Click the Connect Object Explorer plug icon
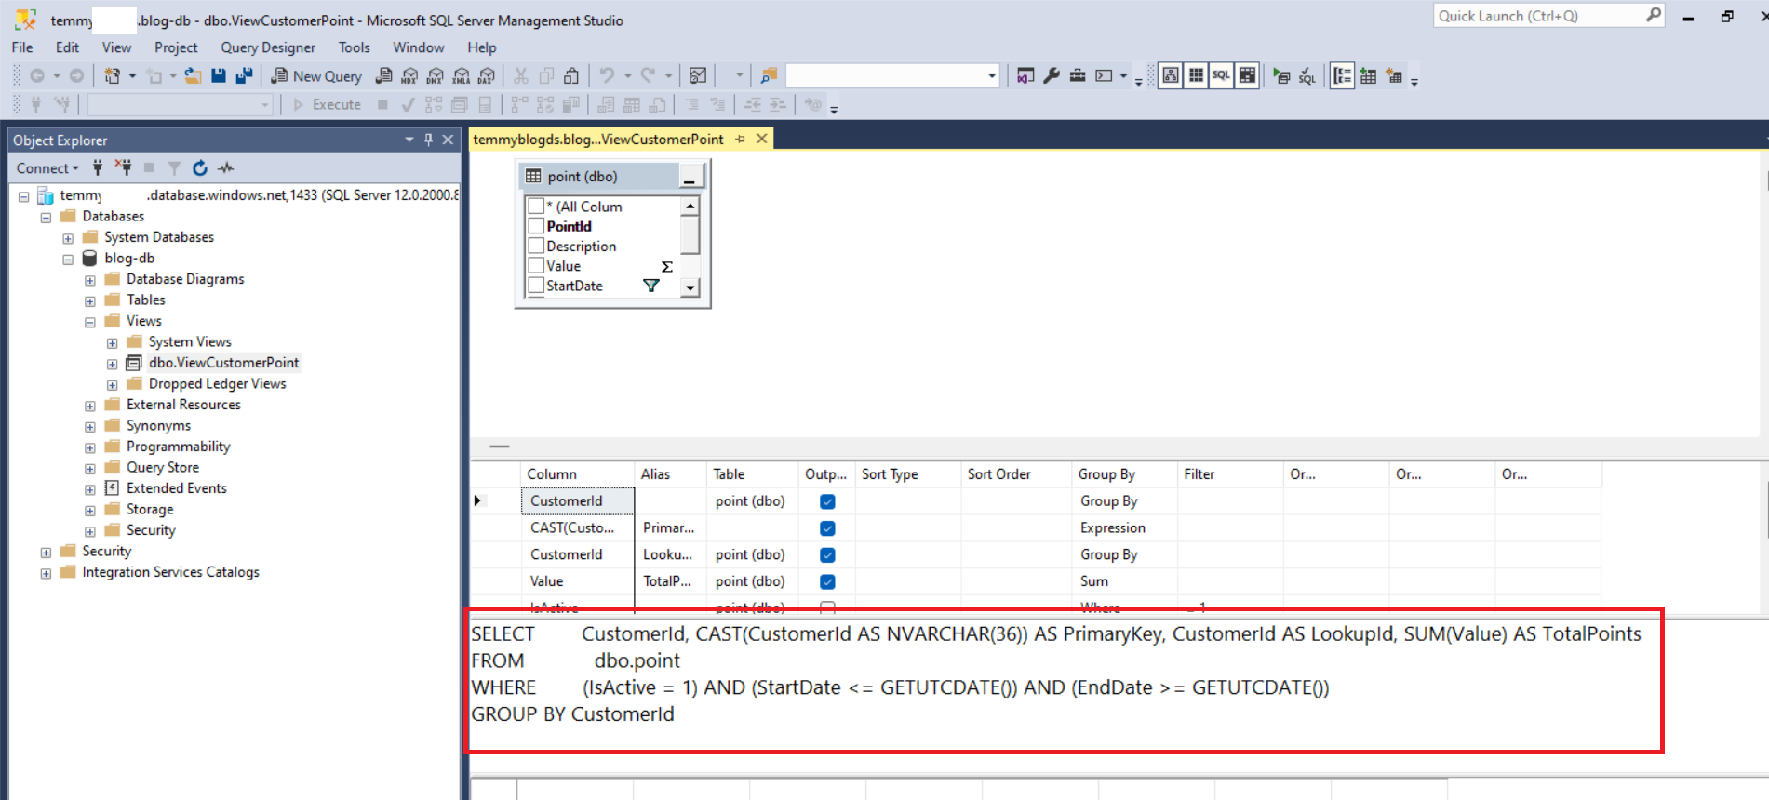This screenshot has width=1769, height=800. [x=98, y=168]
